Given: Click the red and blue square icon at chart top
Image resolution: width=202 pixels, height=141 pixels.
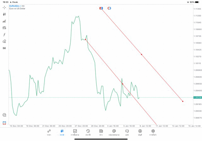Looking at the screenshot, I should click(101, 8).
